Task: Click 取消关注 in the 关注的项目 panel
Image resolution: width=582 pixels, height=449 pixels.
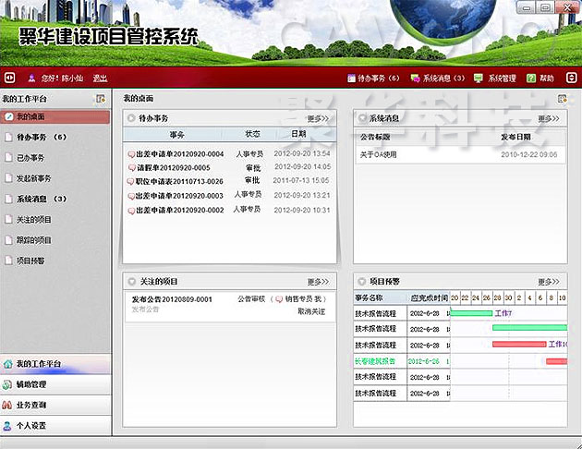Action: tap(311, 311)
